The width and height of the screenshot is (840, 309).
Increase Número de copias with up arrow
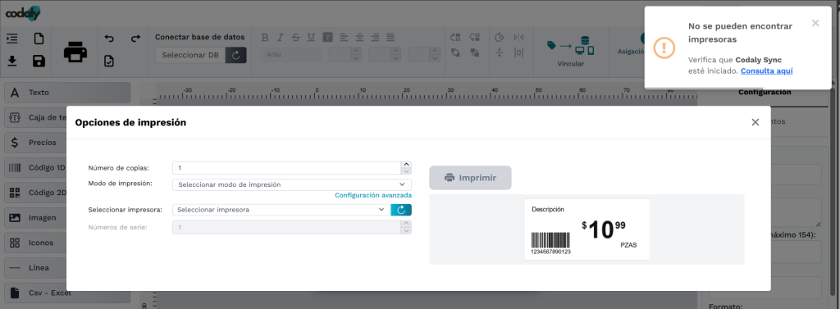pos(406,165)
